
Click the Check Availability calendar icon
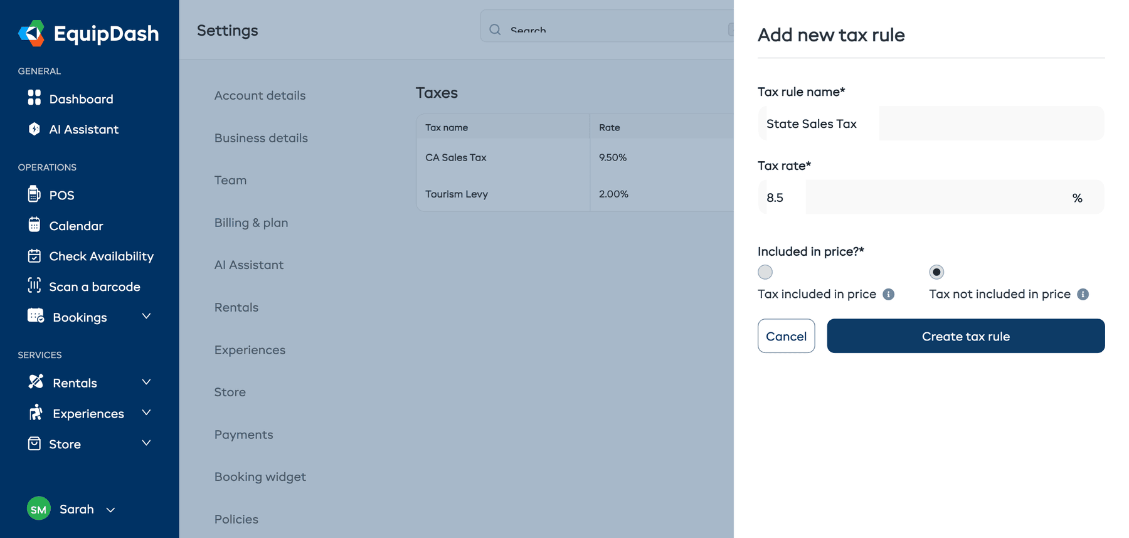click(x=34, y=255)
